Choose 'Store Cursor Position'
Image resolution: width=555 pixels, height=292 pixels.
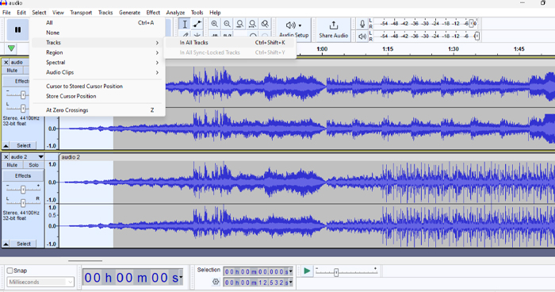(x=98, y=96)
